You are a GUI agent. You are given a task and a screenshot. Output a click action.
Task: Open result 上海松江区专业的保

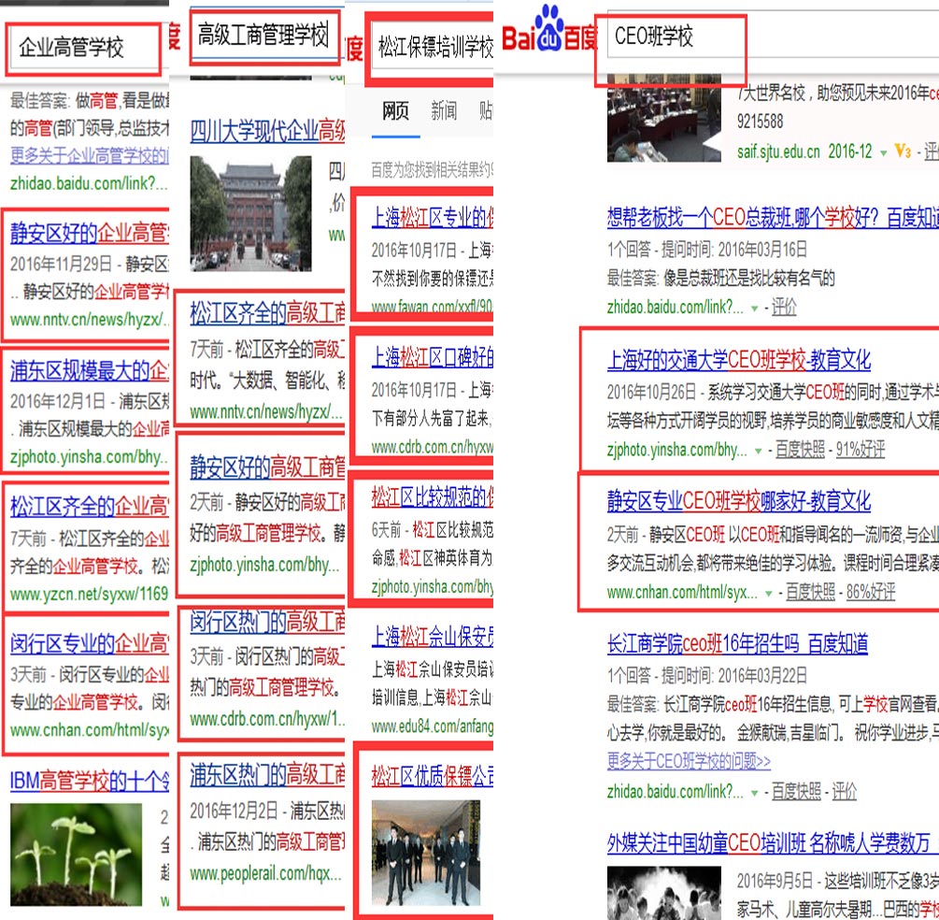433,217
